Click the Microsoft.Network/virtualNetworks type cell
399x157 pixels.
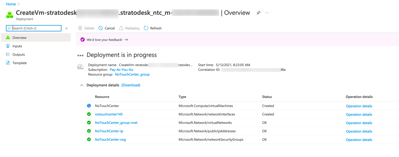205,123
